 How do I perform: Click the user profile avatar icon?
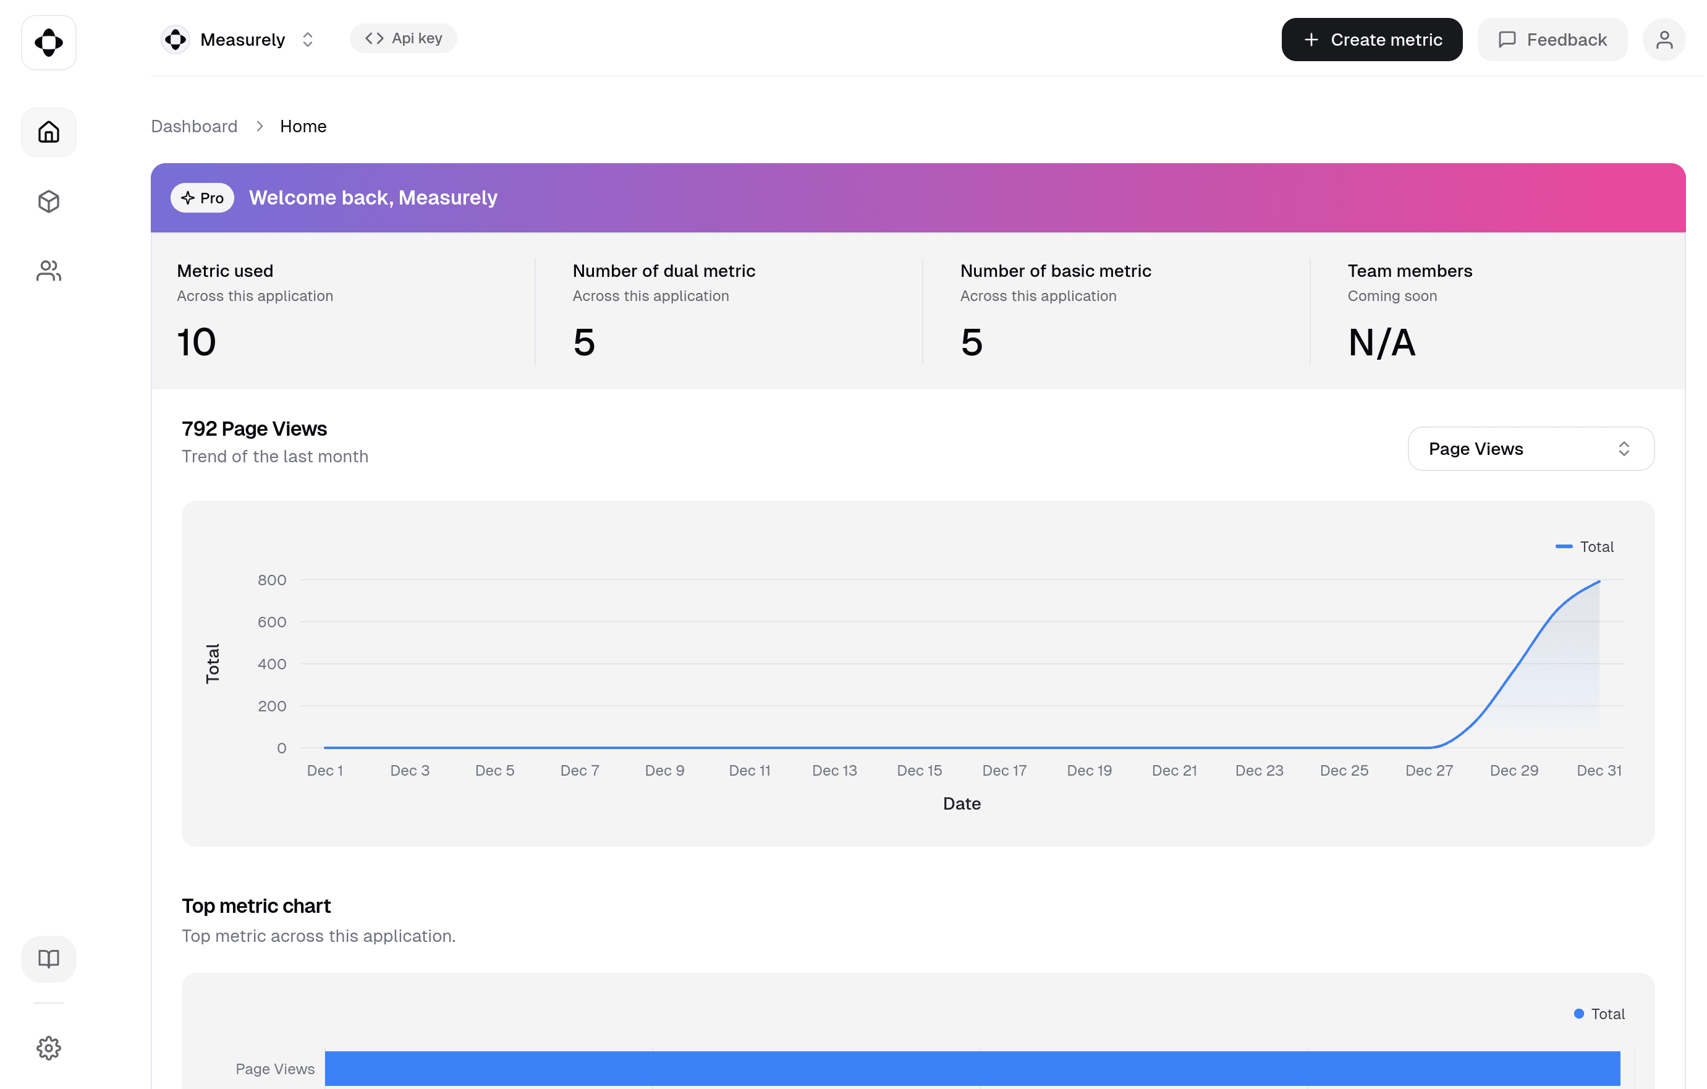point(1664,40)
